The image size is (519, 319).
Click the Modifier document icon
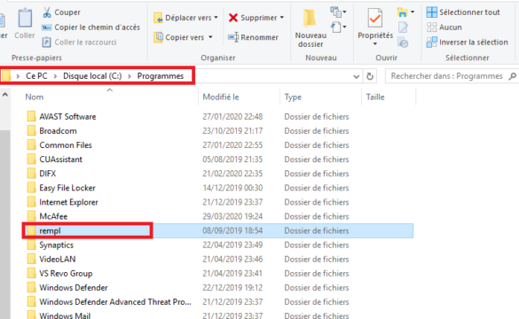click(403, 27)
